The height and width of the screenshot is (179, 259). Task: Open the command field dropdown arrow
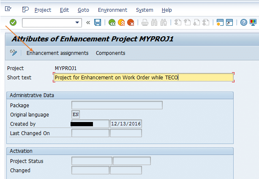(77, 22)
